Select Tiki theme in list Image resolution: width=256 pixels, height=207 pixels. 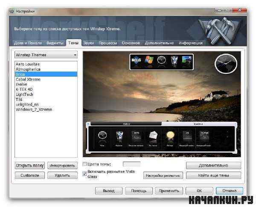click(46, 99)
